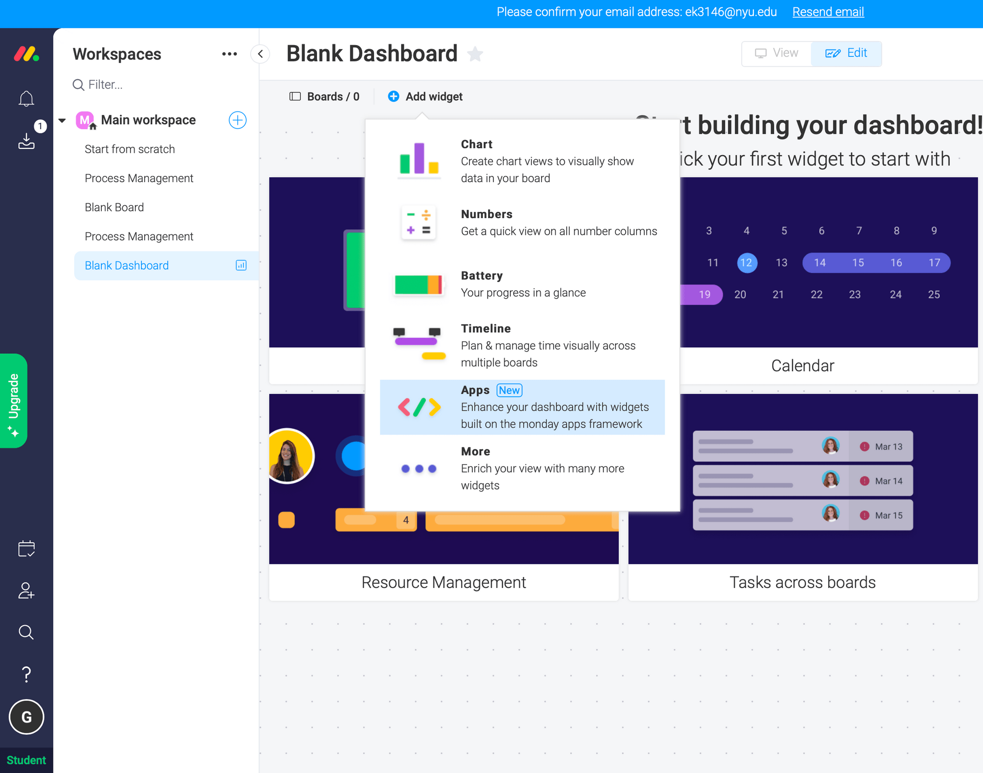The height and width of the screenshot is (773, 983).
Task: Click the monday.com logo
Action: 27,54
